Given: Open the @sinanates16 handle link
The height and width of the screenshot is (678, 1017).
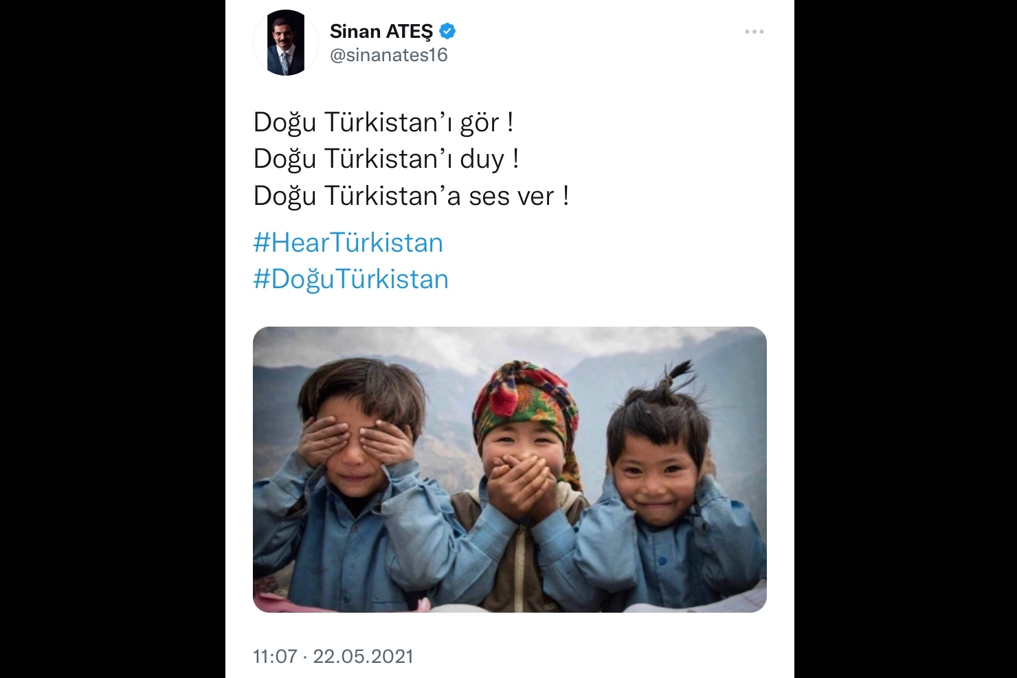Looking at the screenshot, I should (x=389, y=55).
